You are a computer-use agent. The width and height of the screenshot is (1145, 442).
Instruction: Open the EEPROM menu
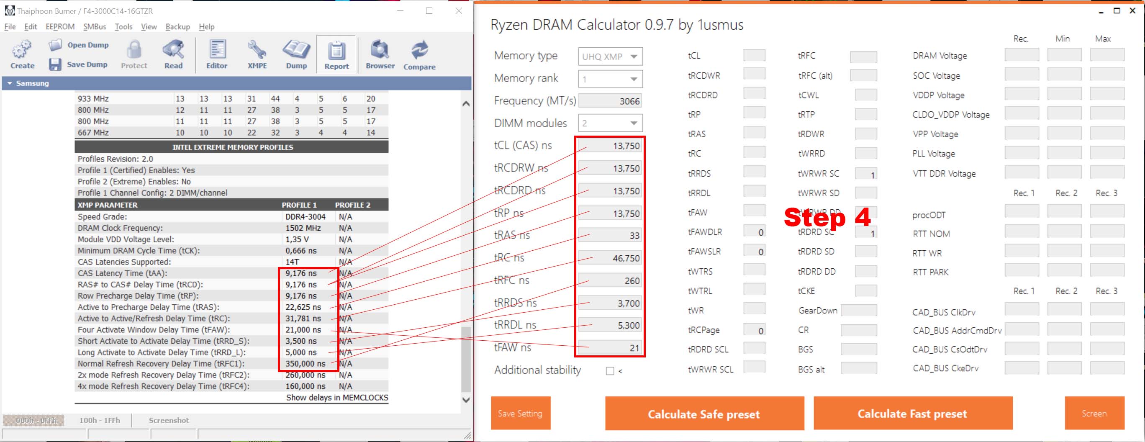[x=60, y=27]
